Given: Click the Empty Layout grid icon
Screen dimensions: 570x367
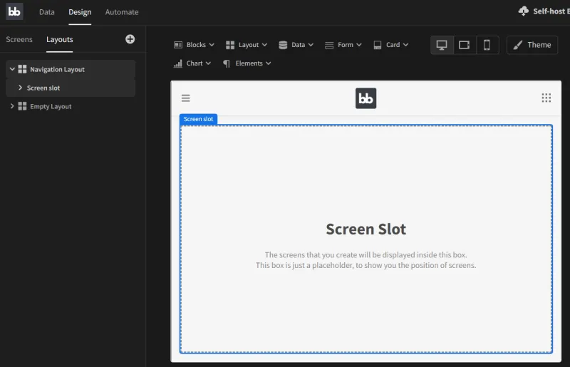Looking at the screenshot, I should [x=23, y=106].
